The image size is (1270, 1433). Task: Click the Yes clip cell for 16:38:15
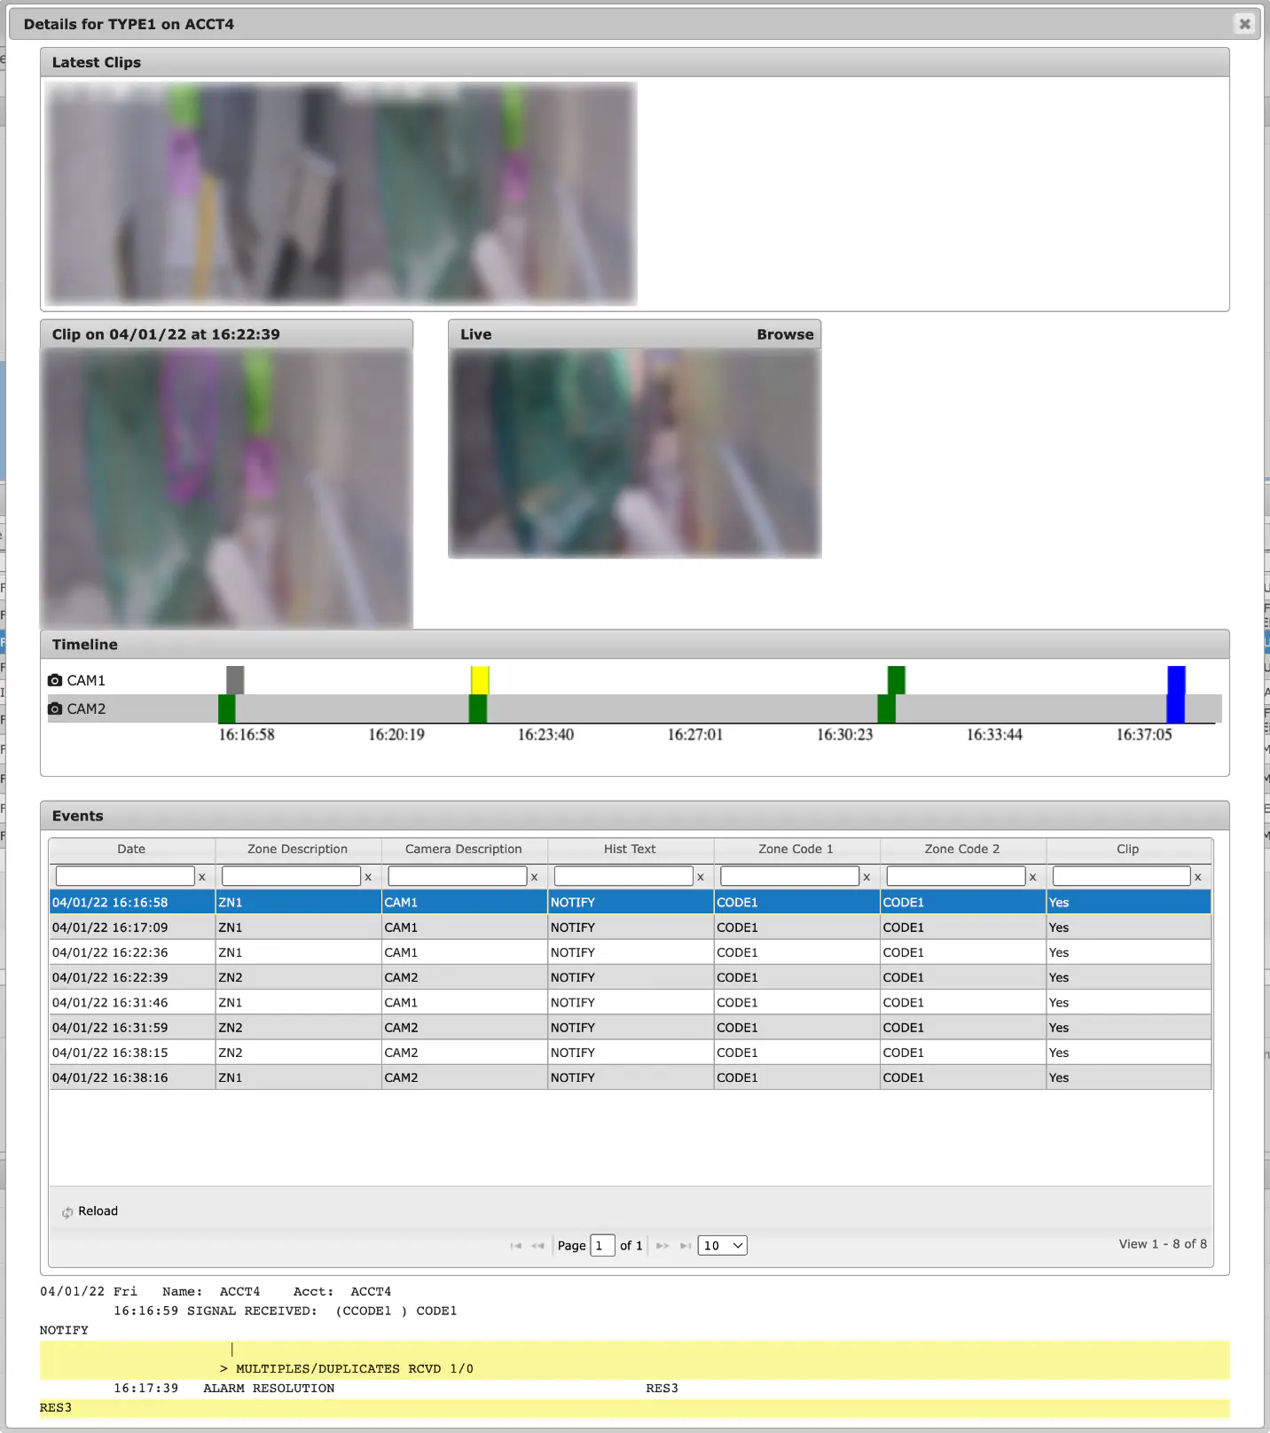point(1128,1053)
